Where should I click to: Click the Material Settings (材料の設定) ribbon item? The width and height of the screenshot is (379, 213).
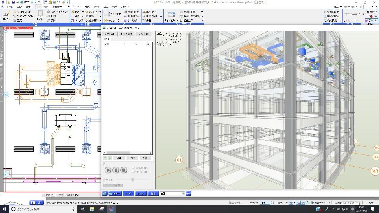point(331,12)
